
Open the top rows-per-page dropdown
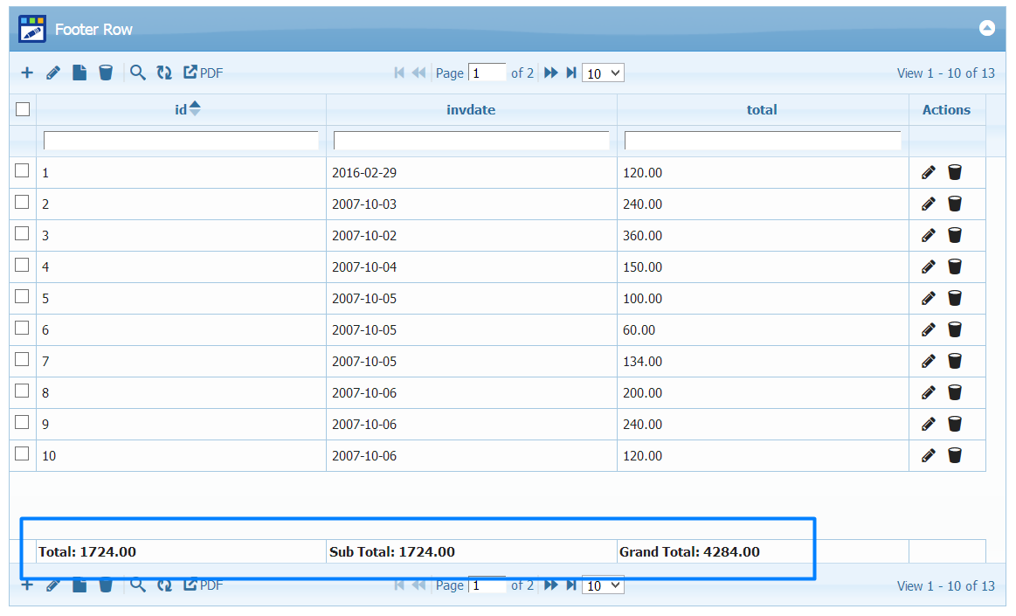(603, 73)
